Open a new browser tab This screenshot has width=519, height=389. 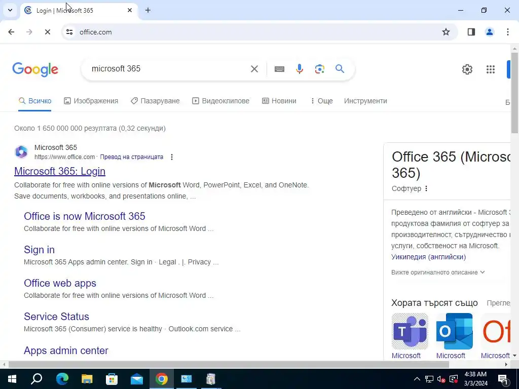(148, 10)
